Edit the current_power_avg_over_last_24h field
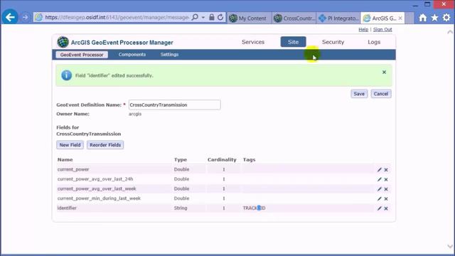 point(379,179)
